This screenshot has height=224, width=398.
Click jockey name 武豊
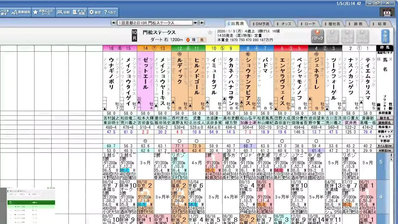click(197, 118)
